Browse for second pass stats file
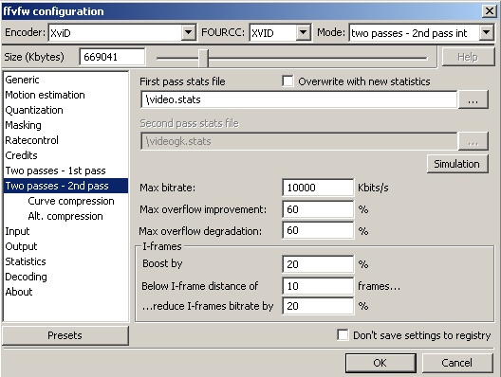Viewport: 501px width, 377px height. click(473, 141)
